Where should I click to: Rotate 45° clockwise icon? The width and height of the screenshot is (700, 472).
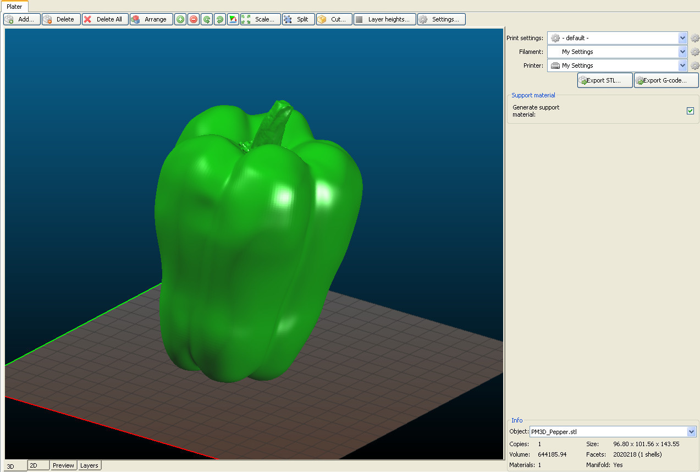click(x=220, y=19)
